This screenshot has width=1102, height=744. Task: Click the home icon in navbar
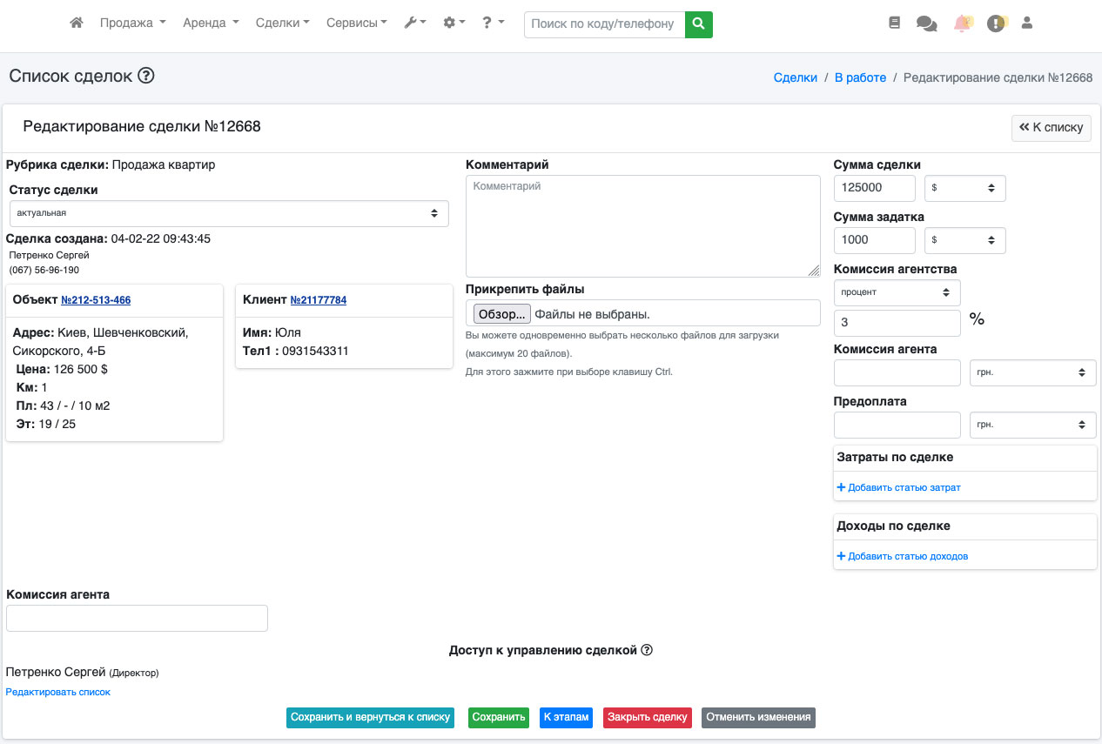pos(77,23)
